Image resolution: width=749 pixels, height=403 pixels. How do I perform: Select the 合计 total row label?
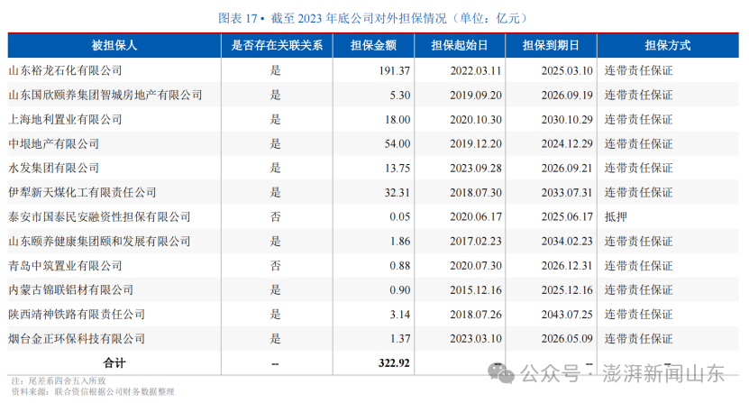point(114,363)
